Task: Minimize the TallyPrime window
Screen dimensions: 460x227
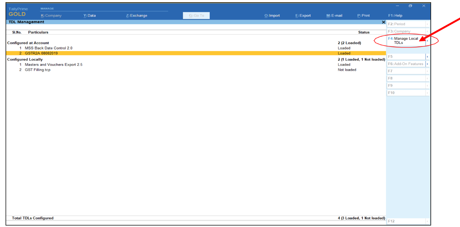Action: click(398, 6)
